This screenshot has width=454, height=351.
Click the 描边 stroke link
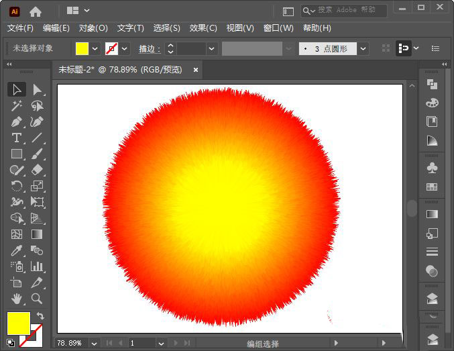point(146,49)
